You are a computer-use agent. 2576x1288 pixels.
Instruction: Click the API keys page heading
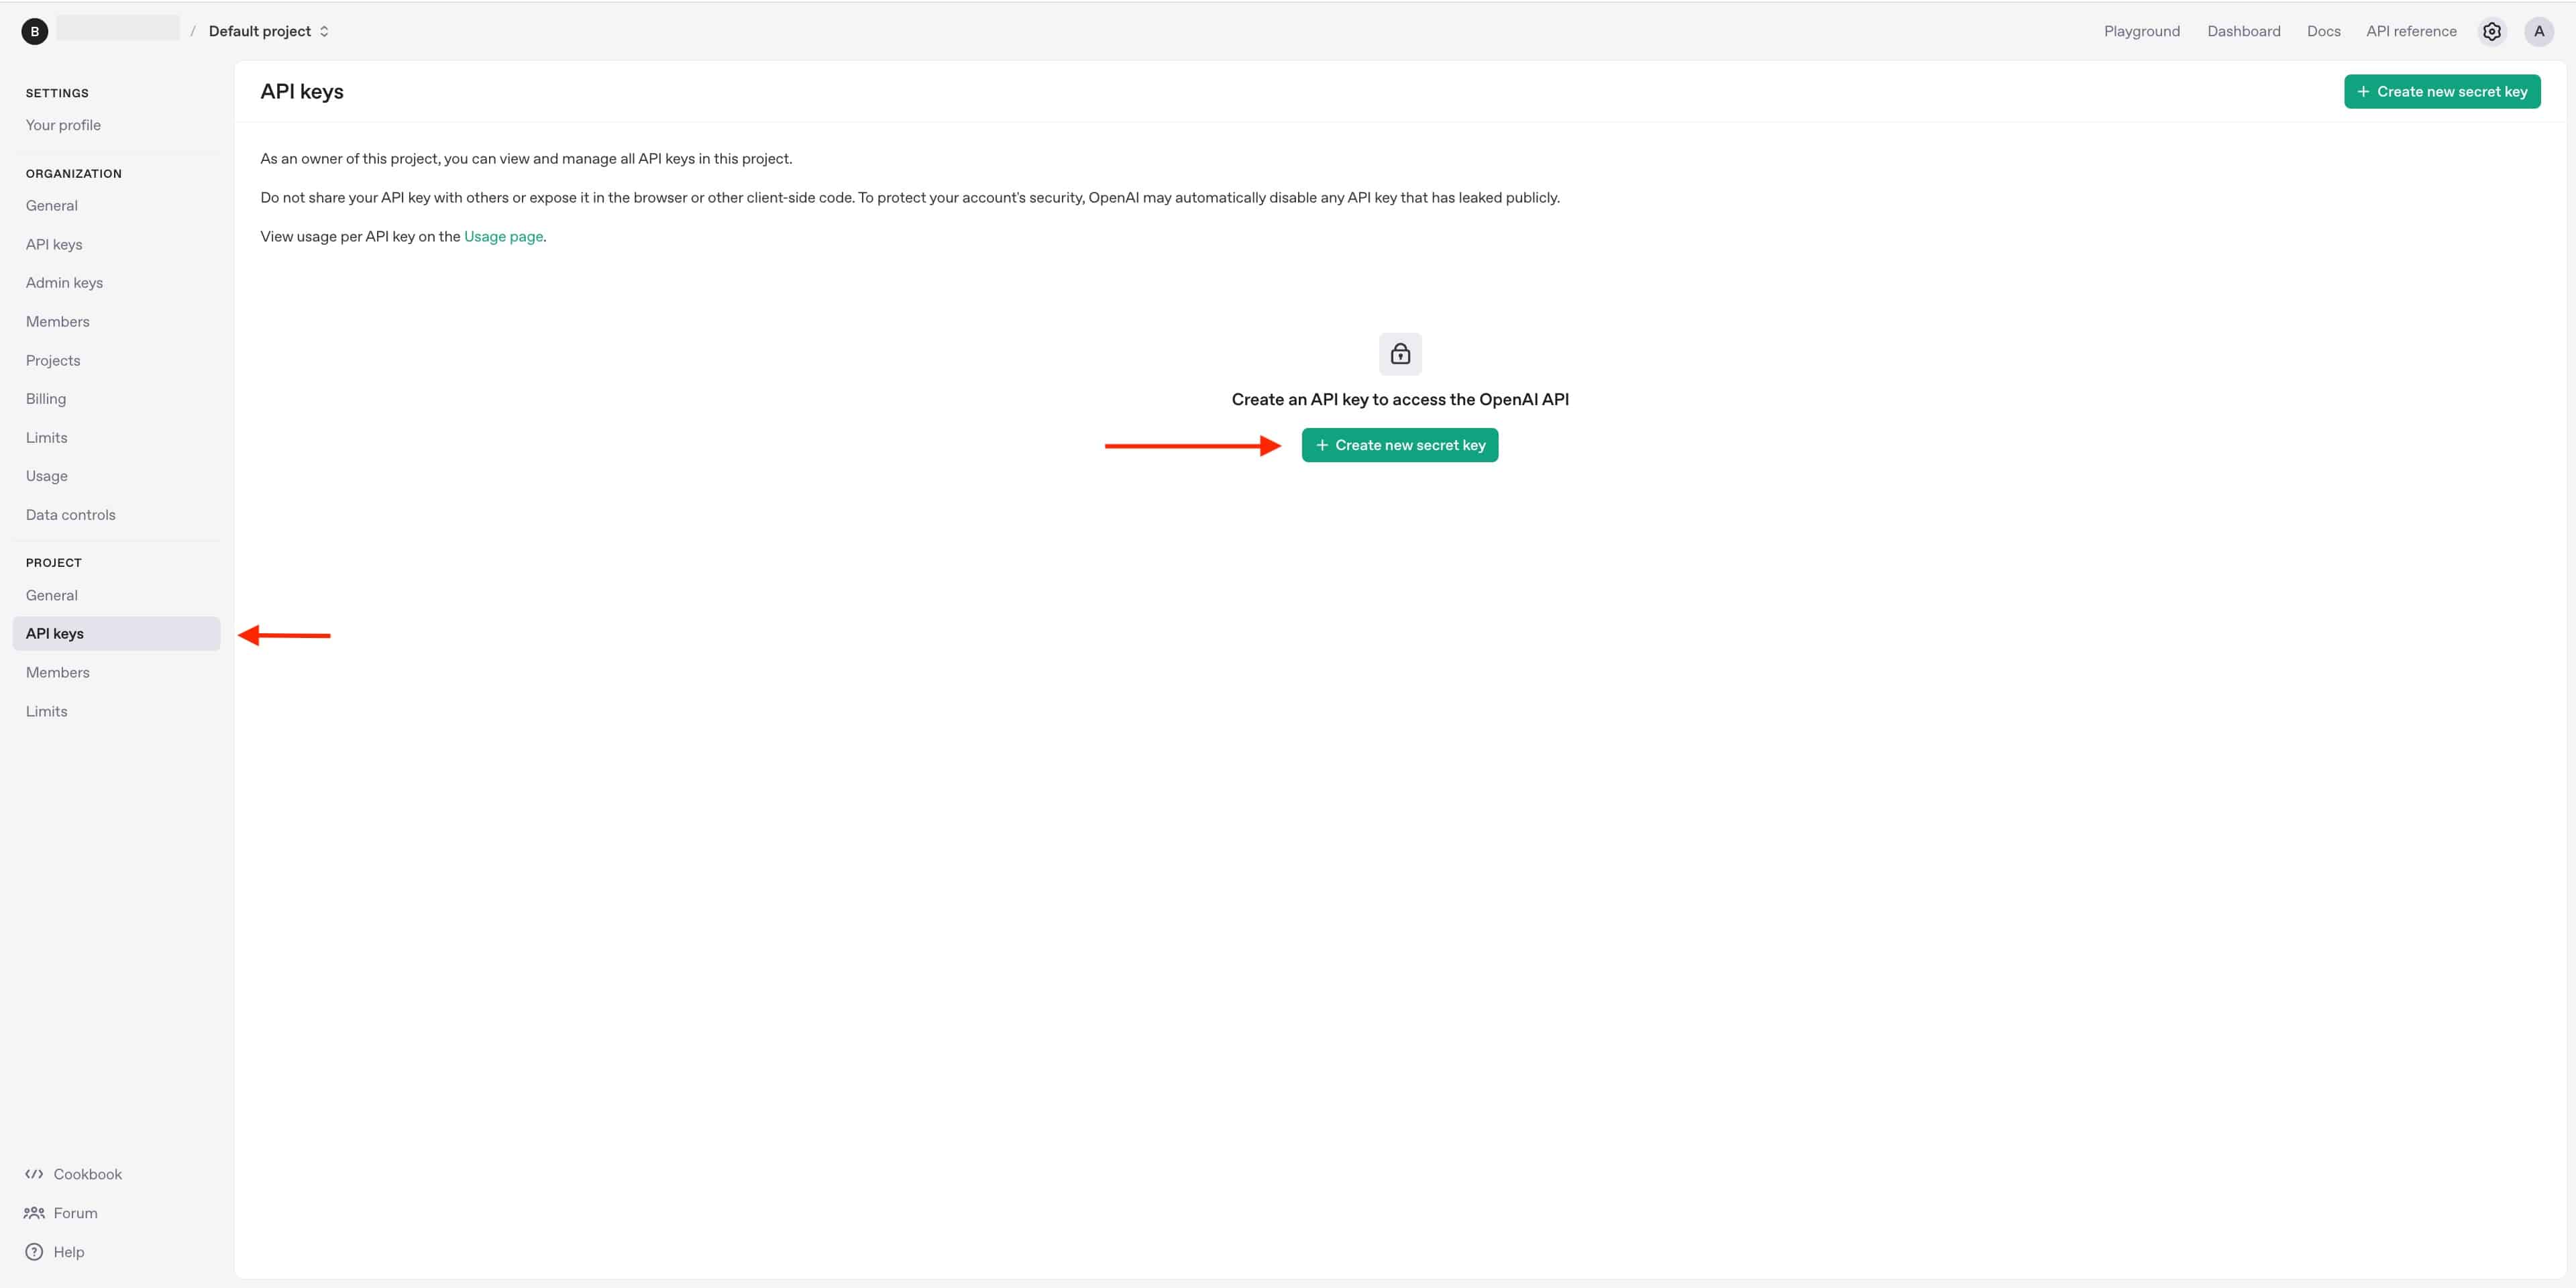click(x=302, y=92)
